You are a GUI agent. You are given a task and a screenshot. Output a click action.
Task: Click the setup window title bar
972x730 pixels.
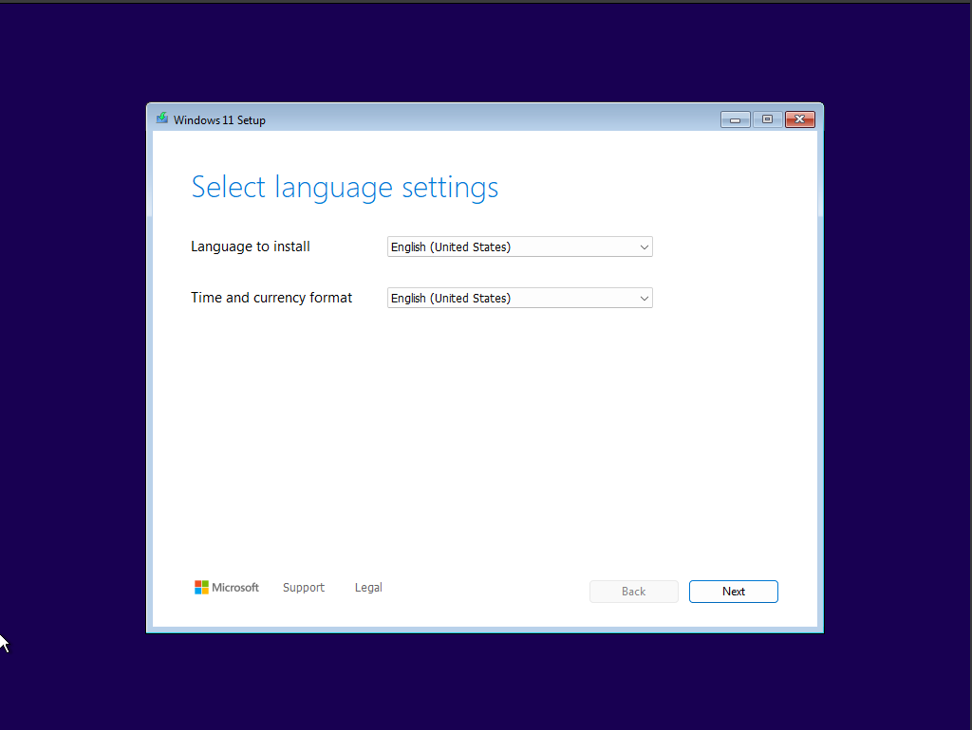click(x=475, y=118)
